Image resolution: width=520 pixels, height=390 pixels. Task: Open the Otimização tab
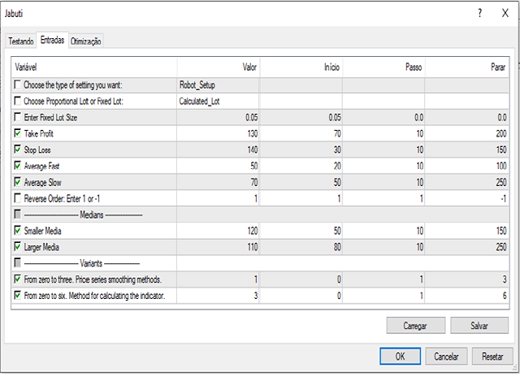tap(86, 41)
